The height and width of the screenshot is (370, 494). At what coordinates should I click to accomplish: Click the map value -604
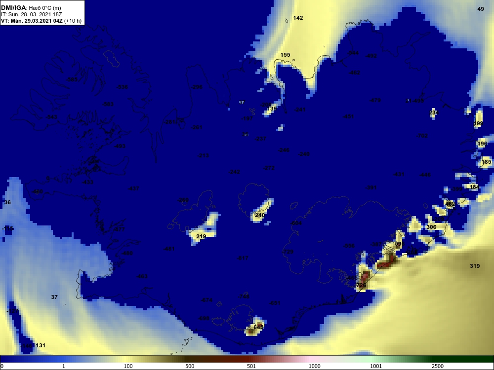point(296,223)
